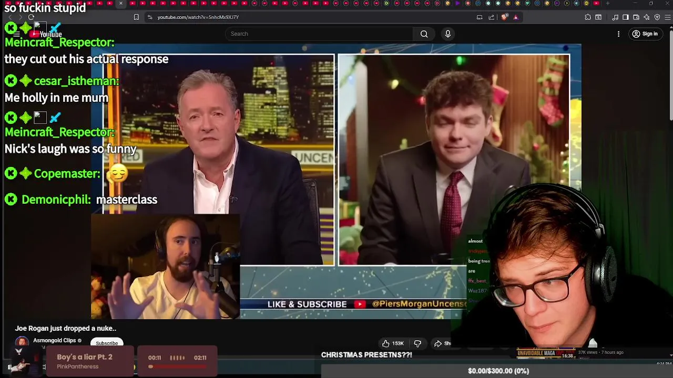This screenshot has height=378, width=673.
Task: Click the '$0.00/$300.00 (0%)' donation goal bar
Action: point(497,371)
